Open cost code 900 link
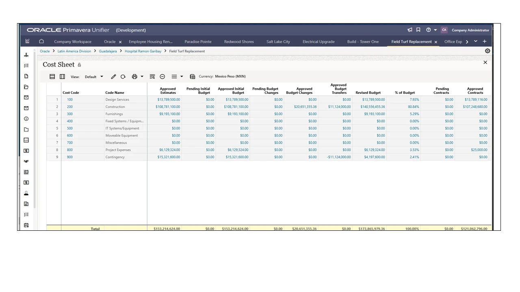 click(x=70, y=157)
